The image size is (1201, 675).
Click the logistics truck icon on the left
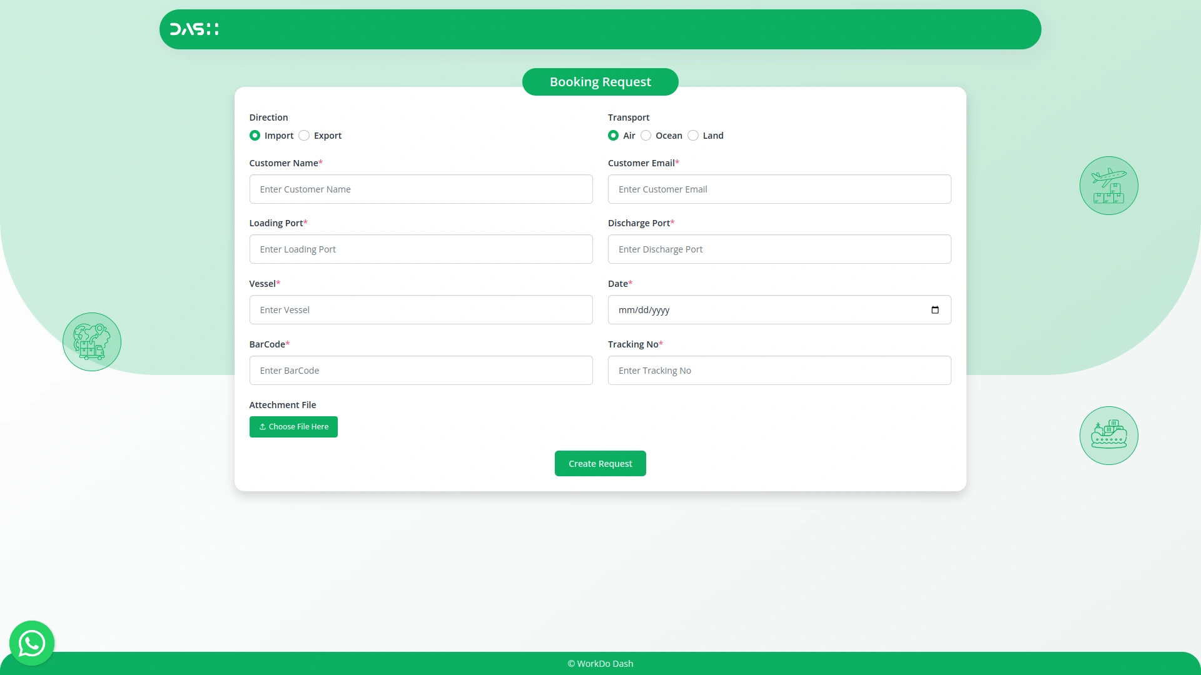pos(91,341)
